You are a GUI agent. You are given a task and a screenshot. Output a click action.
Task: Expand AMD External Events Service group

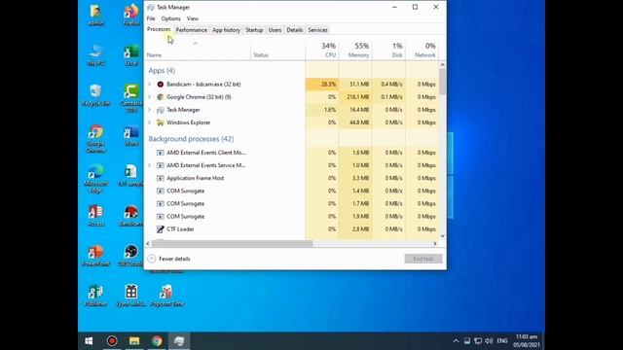(149, 165)
